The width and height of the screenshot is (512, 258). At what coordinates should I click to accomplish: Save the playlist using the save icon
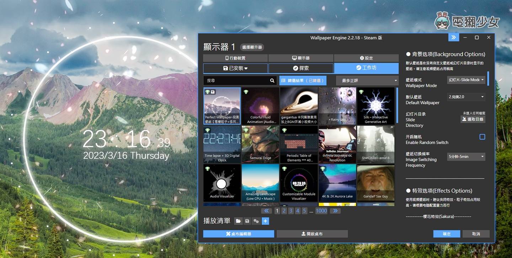point(247,221)
